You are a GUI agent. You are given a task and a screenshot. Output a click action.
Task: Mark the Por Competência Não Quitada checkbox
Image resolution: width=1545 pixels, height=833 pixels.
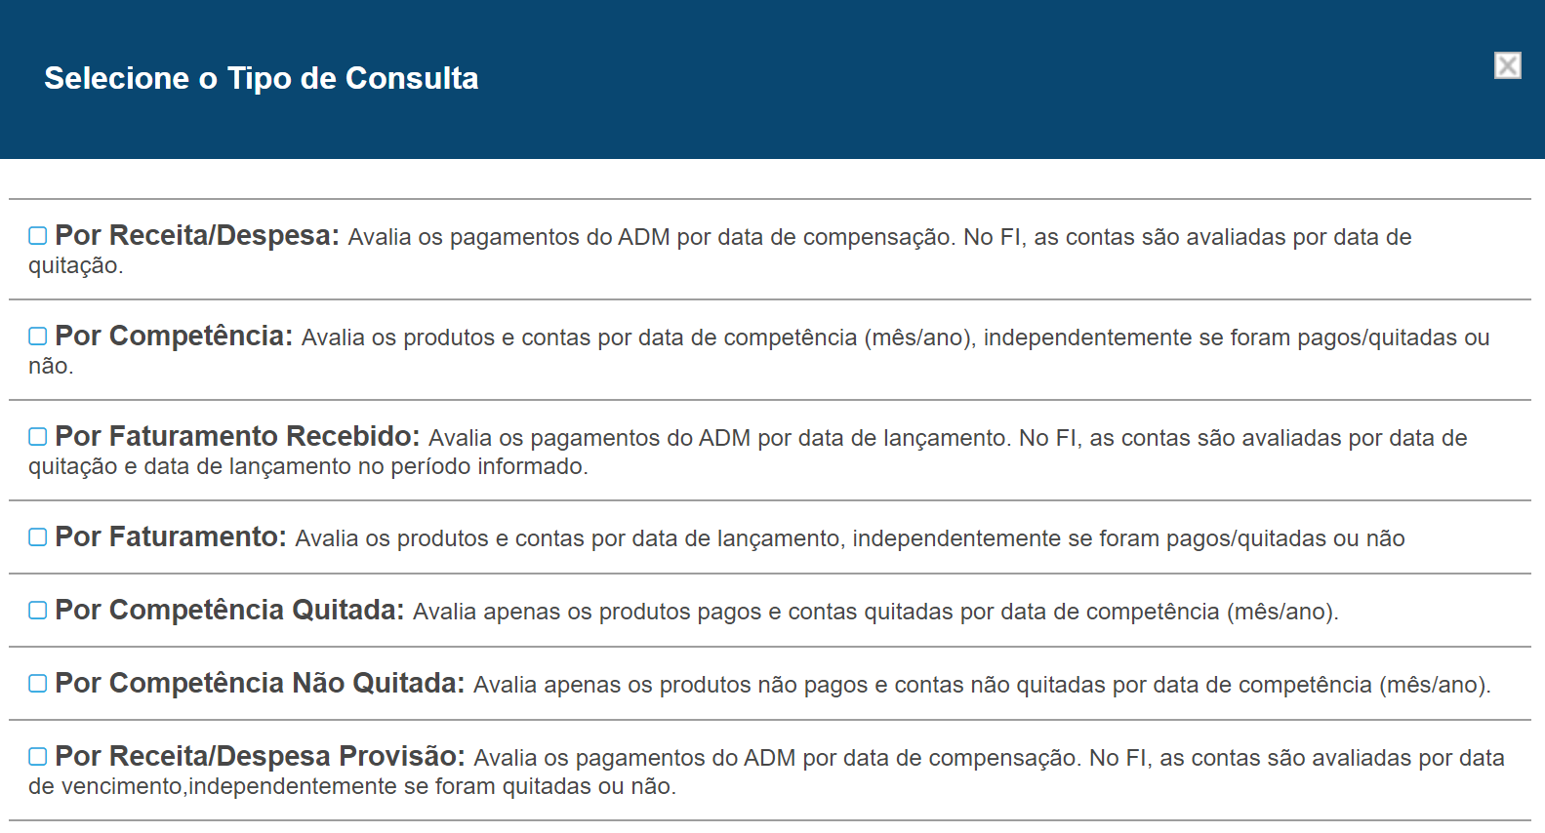38,684
